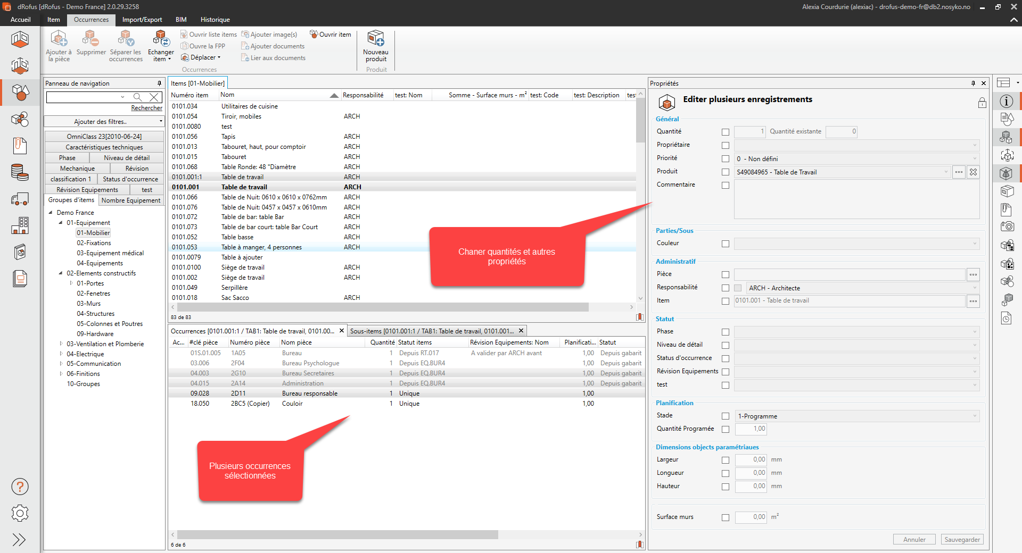The image size is (1022, 553).
Task: Click the lock icon in Propriétés panel
Action: (982, 103)
